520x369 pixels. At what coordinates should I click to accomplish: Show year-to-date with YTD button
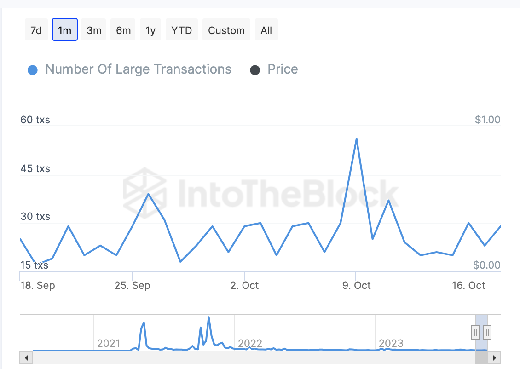(x=181, y=30)
